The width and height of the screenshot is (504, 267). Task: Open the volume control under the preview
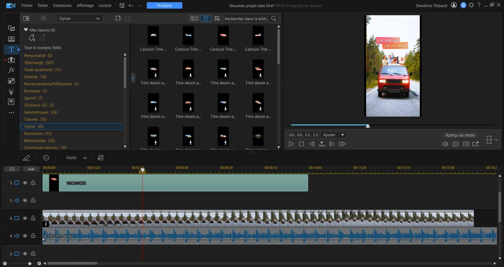tap(445, 144)
